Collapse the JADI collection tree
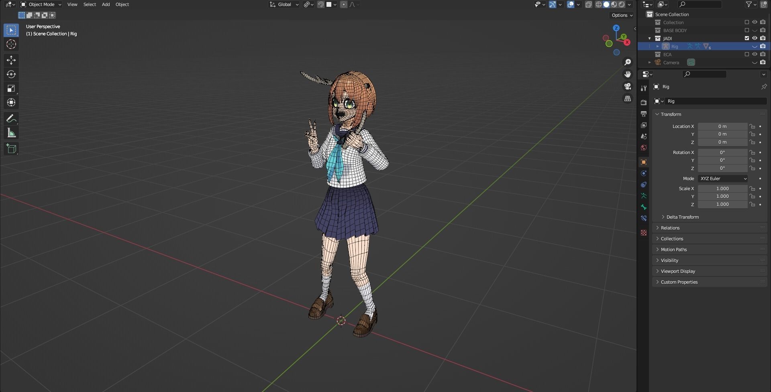The image size is (771, 392). [650, 39]
